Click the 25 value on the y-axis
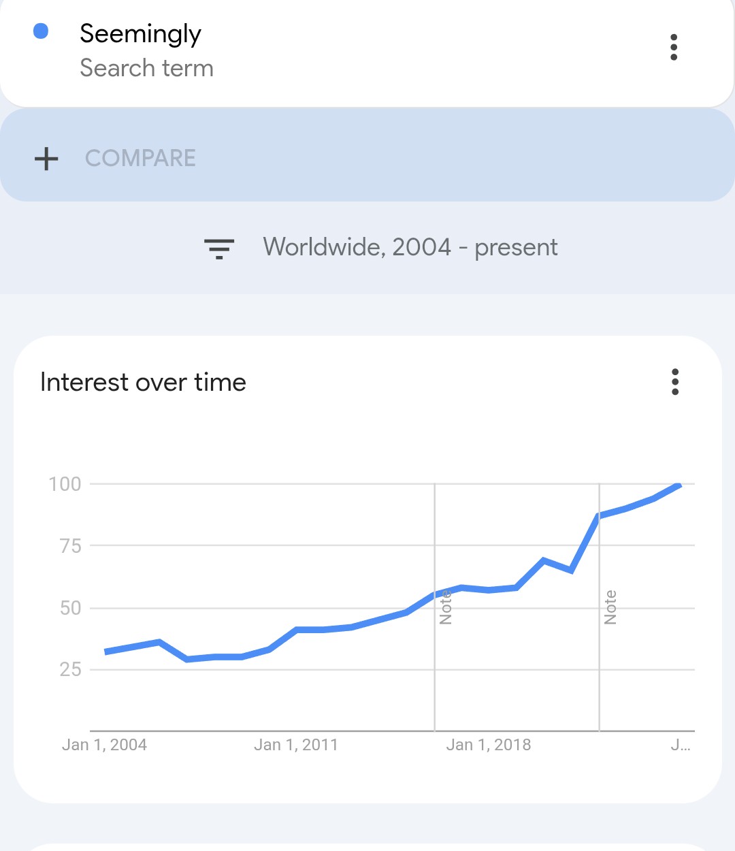This screenshot has width=735, height=851. point(70,670)
